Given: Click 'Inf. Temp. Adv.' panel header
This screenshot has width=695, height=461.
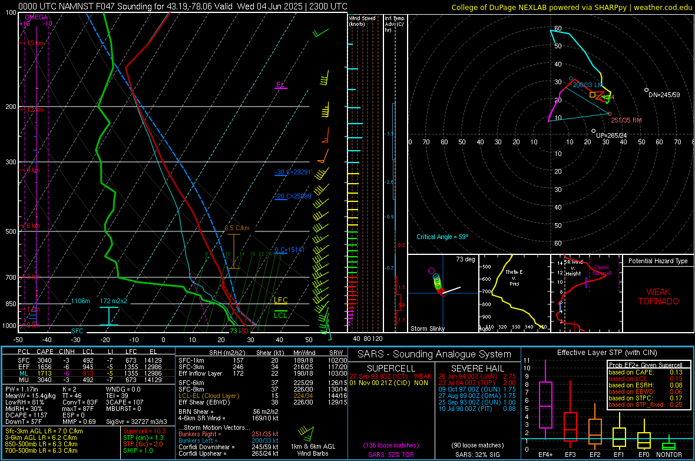Looking at the screenshot, I should click(395, 24).
